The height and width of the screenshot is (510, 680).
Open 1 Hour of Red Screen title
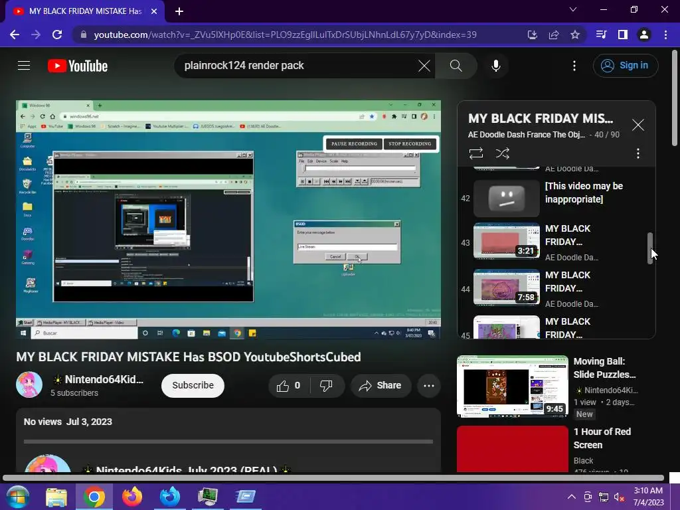602,438
